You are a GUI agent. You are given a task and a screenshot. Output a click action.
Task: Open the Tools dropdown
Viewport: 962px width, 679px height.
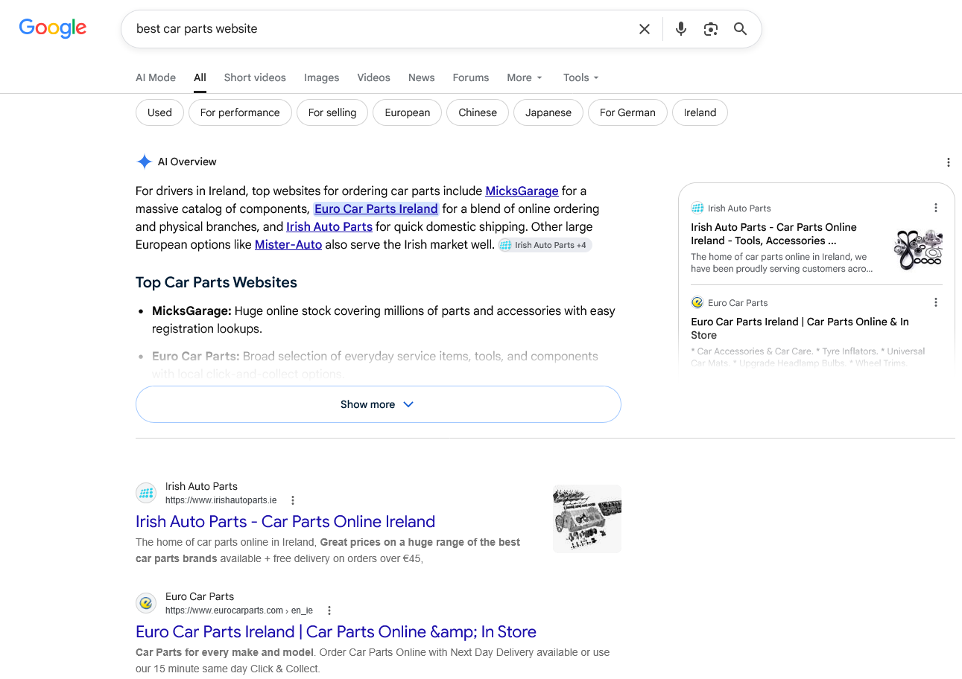(581, 77)
